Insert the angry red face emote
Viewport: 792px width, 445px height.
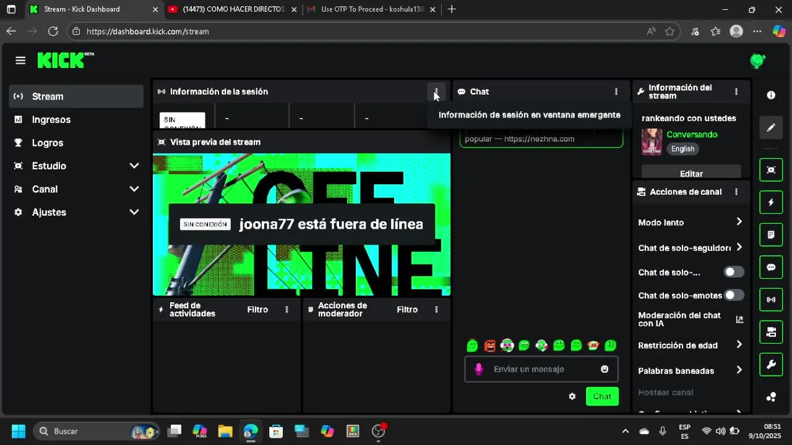coord(489,345)
